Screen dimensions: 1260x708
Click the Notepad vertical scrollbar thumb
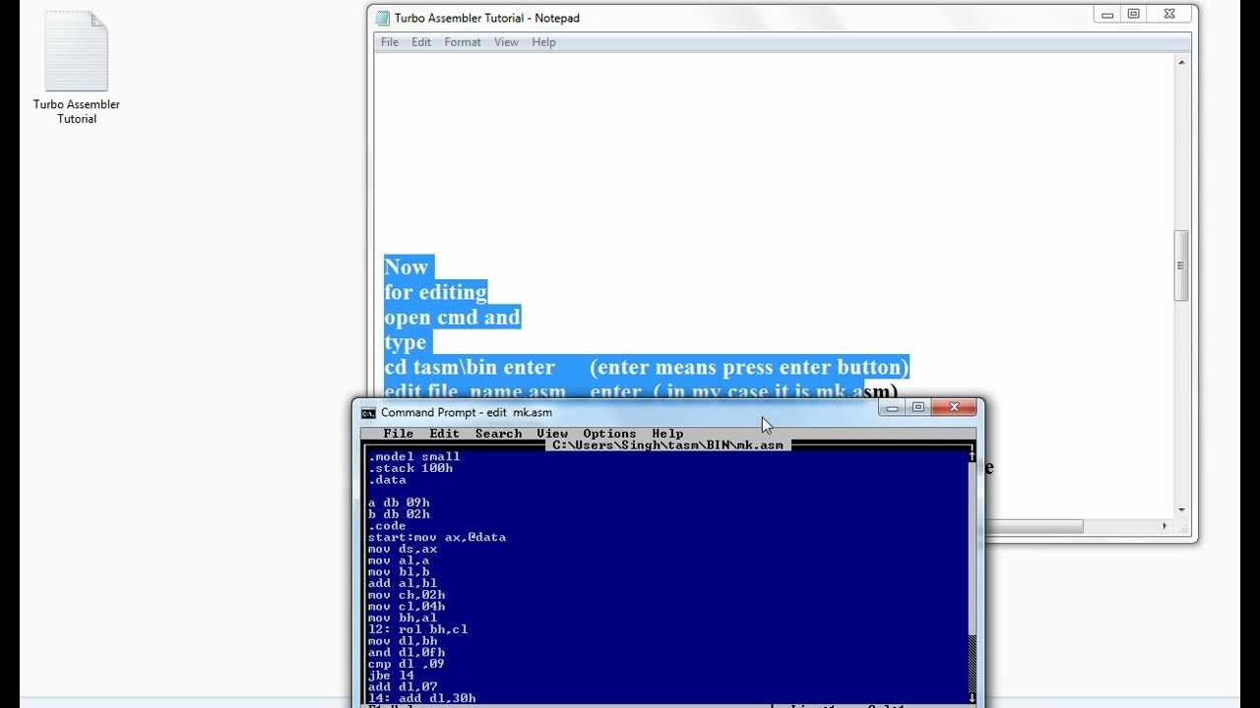(x=1181, y=265)
